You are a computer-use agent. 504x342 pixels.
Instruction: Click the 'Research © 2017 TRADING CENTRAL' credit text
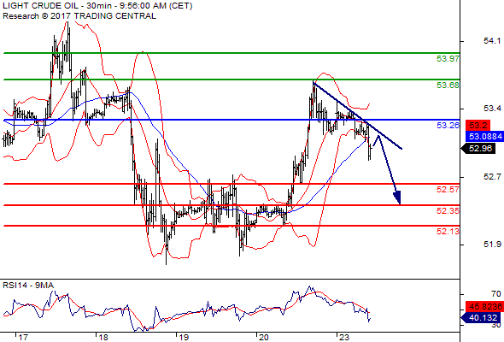click(79, 15)
